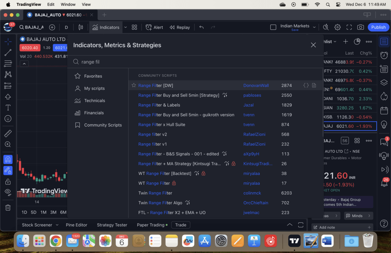The width and height of the screenshot is (391, 253).
Task: Select the Text tool in left toolbar
Action: coord(8,108)
